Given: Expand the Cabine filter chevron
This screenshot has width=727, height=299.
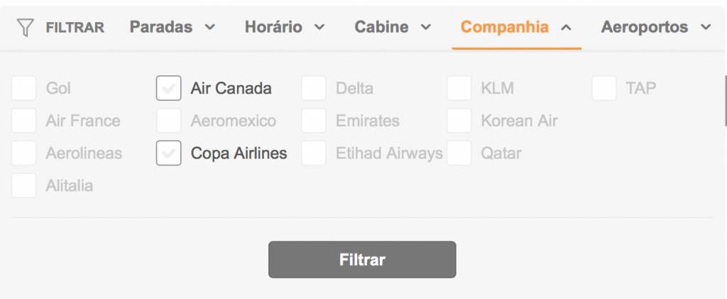Looking at the screenshot, I should (x=426, y=27).
